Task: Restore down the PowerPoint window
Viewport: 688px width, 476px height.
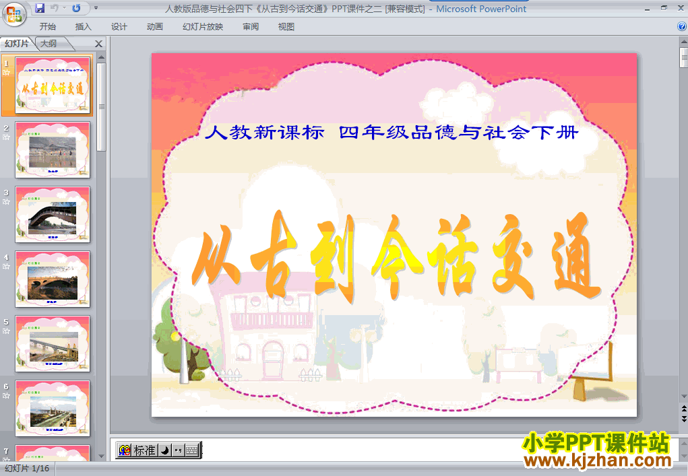Action: click(x=664, y=8)
